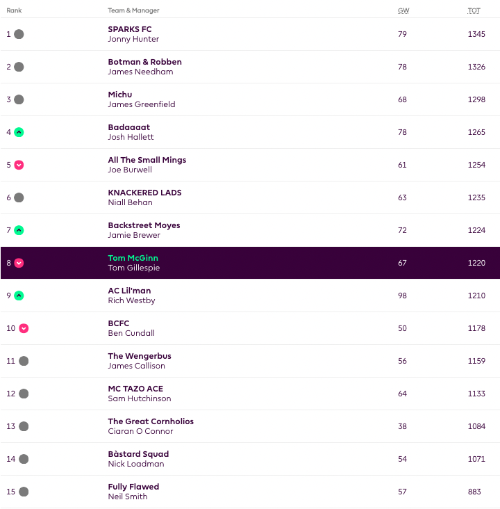Click the grey status dot beside SPARKS FC
The height and width of the screenshot is (509, 500).
[x=19, y=34]
